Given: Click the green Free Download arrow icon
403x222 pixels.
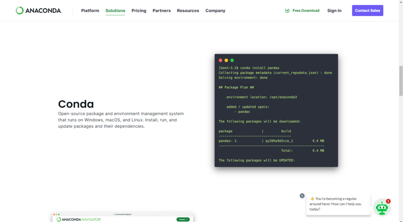Looking at the screenshot, I should [x=287, y=11].
